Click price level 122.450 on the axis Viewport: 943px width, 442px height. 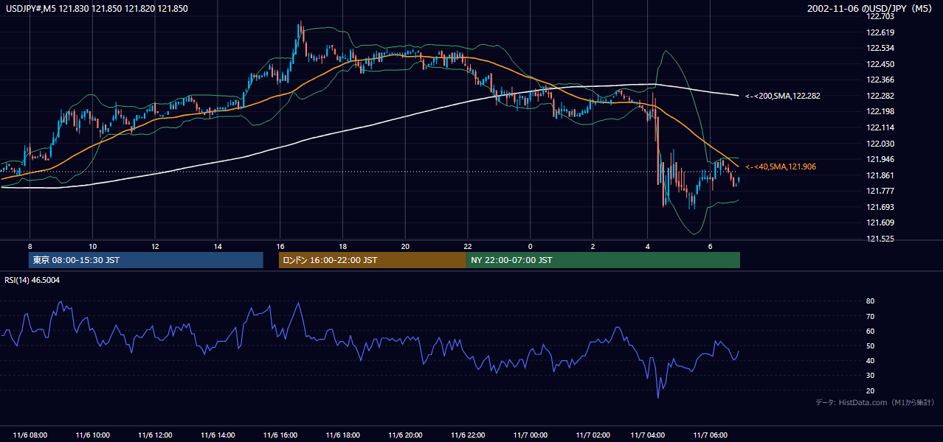click(x=881, y=64)
